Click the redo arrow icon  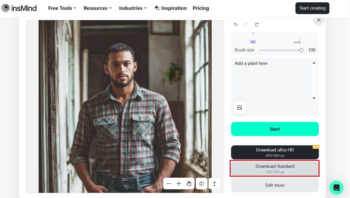(x=245, y=24)
